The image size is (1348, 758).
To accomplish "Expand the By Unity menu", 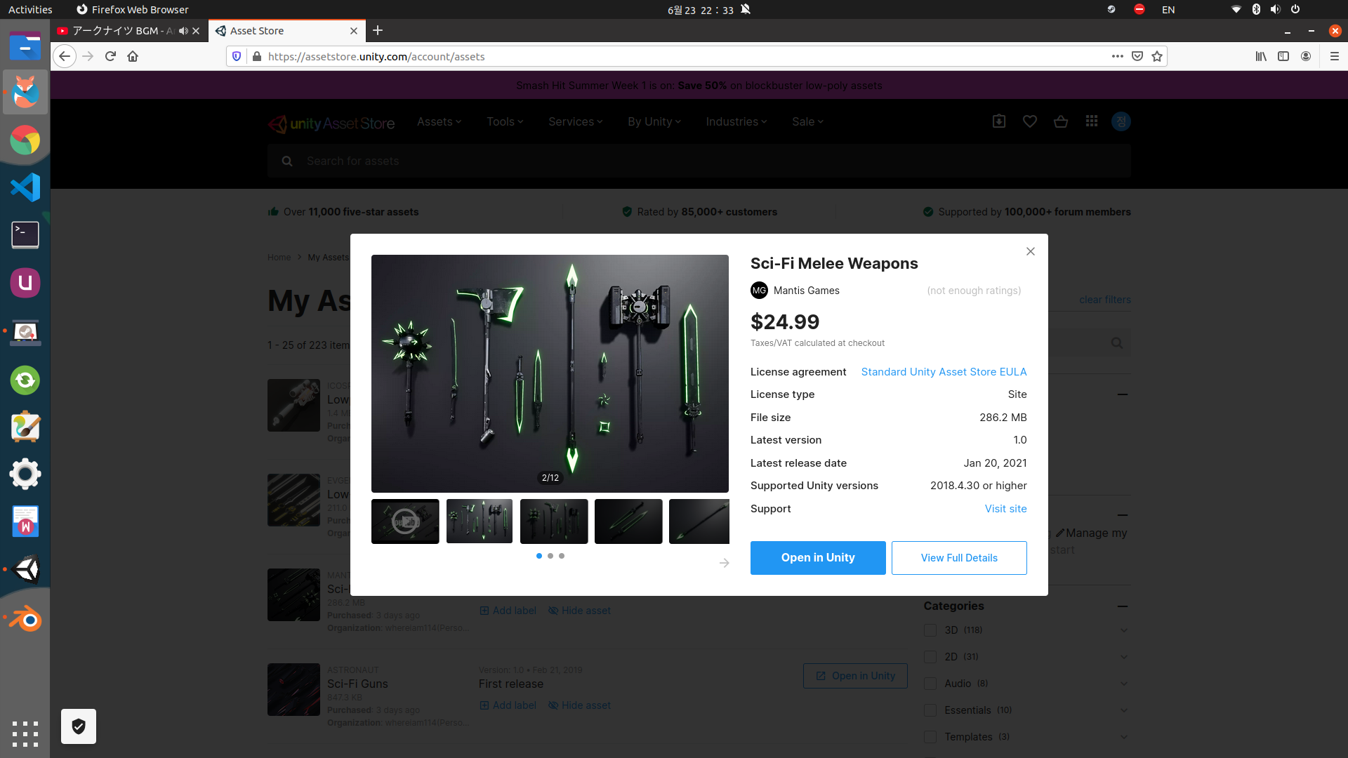I will coord(654,122).
